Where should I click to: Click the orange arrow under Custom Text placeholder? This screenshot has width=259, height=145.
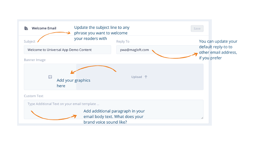pyautogui.click(x=54, y=115)
